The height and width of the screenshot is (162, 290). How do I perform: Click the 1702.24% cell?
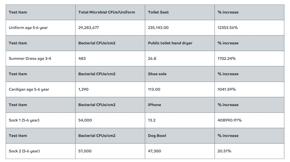click(249, 59)
